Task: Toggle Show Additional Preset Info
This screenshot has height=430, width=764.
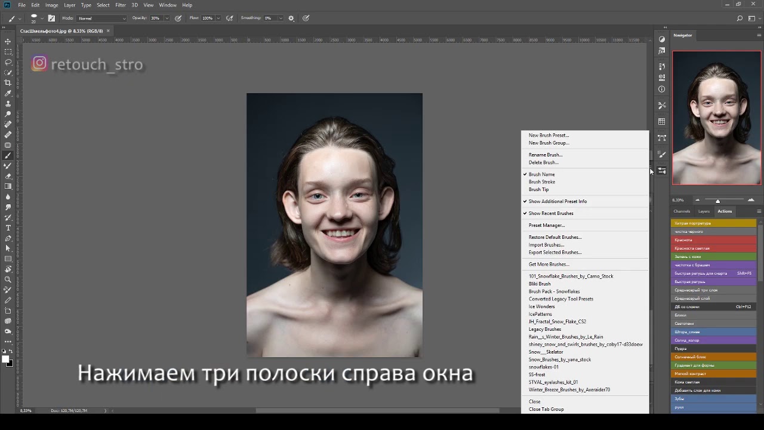Action: 557,201
